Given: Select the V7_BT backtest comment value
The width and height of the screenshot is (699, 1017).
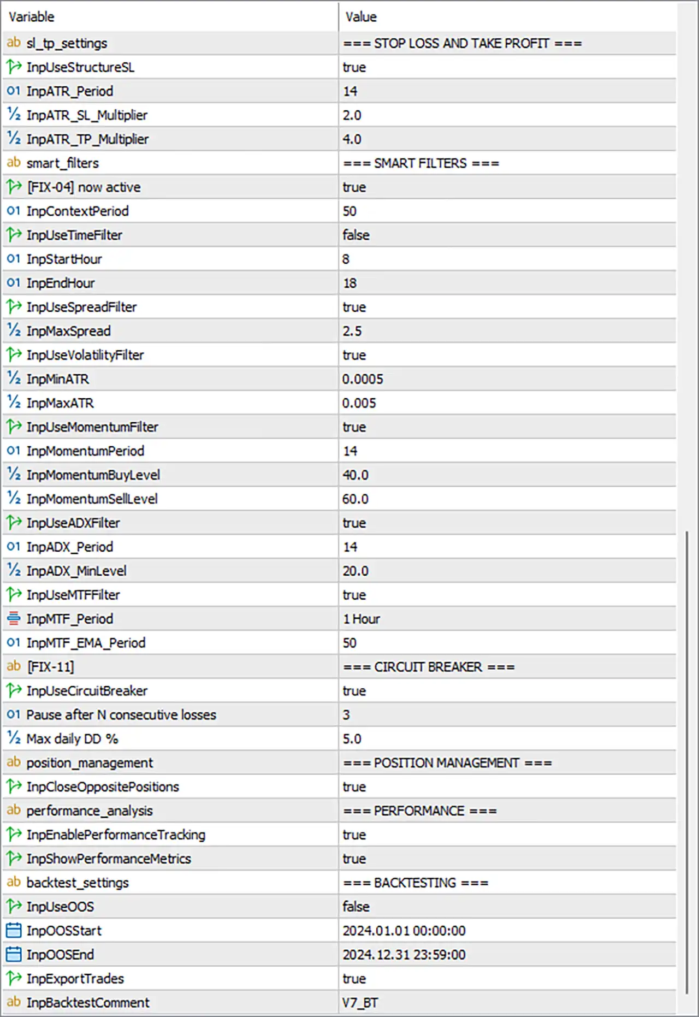Looking at the screenshot, I should pos(360,1002).
